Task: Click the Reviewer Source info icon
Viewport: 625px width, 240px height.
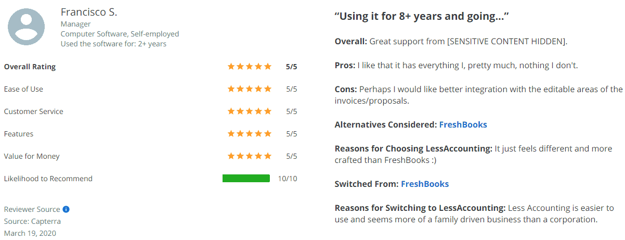Action: [x=66, y=209]
